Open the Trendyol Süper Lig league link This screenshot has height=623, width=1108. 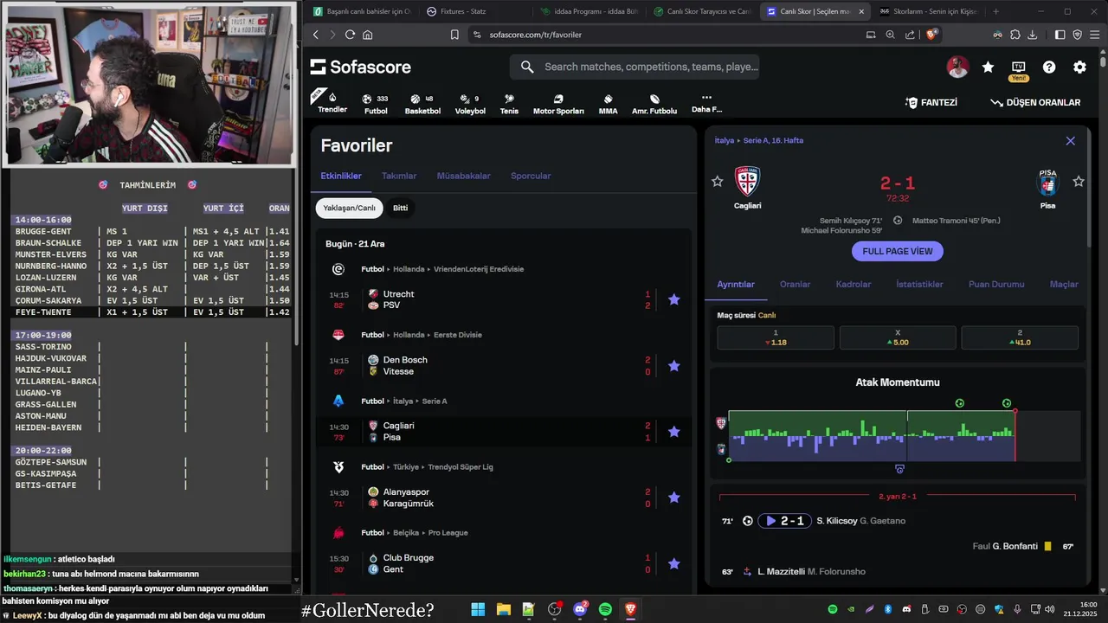pyautogui.click(x=461, y=467)
